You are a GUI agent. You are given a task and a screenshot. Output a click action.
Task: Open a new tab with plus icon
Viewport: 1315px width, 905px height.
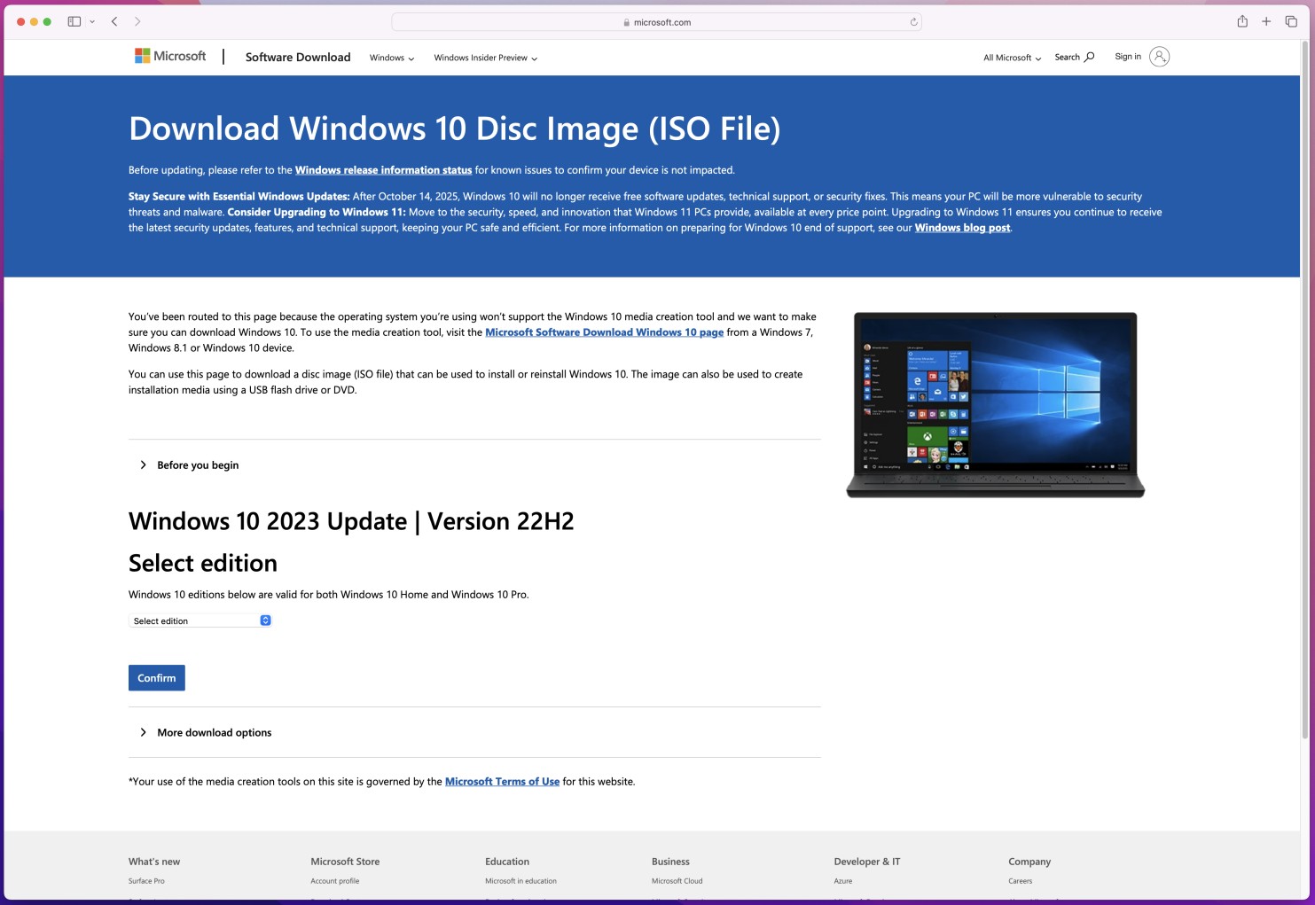click(x=1266, y=21)
